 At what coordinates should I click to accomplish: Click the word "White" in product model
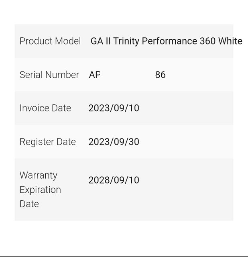point(230,41)
